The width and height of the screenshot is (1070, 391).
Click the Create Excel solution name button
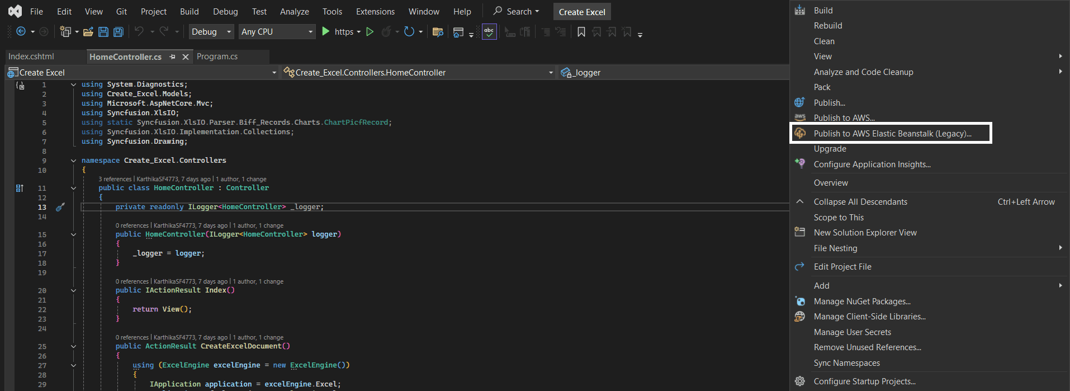point(582,12)
